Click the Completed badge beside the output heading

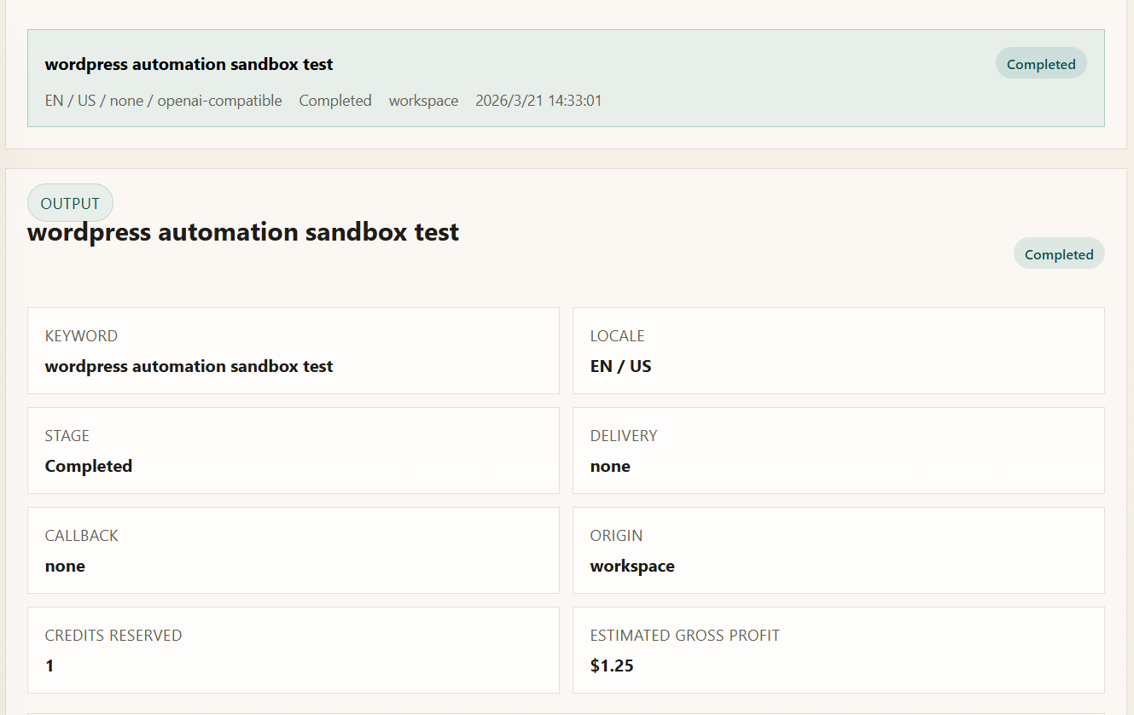tap(1059, 254)
